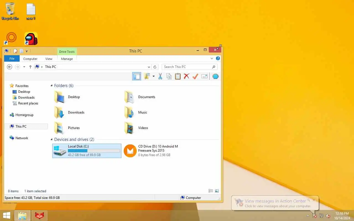Open Help with the blue question mark

pos(218,58)
